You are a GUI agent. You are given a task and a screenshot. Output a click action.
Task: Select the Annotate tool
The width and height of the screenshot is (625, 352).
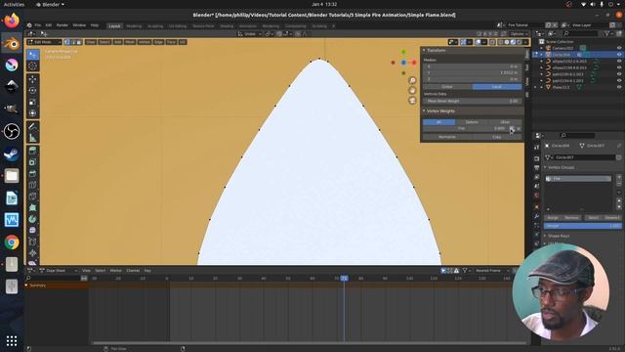[x=32, y=126]
